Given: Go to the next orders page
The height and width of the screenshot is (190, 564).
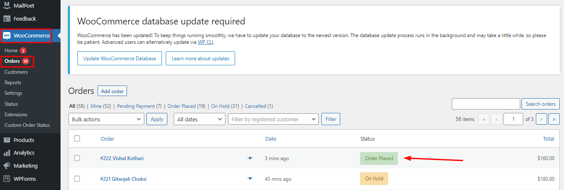Looking at the screenshot, I should tap(541, 119).
